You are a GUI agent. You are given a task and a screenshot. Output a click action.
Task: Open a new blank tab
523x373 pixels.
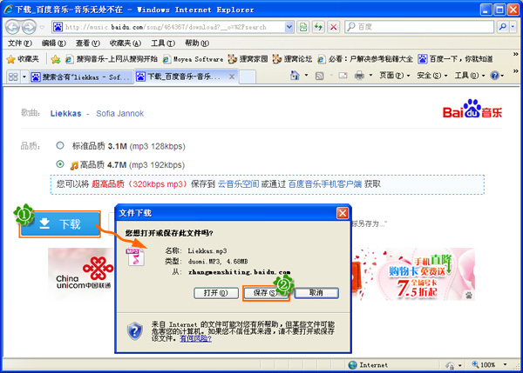click(x=248, y=77)
